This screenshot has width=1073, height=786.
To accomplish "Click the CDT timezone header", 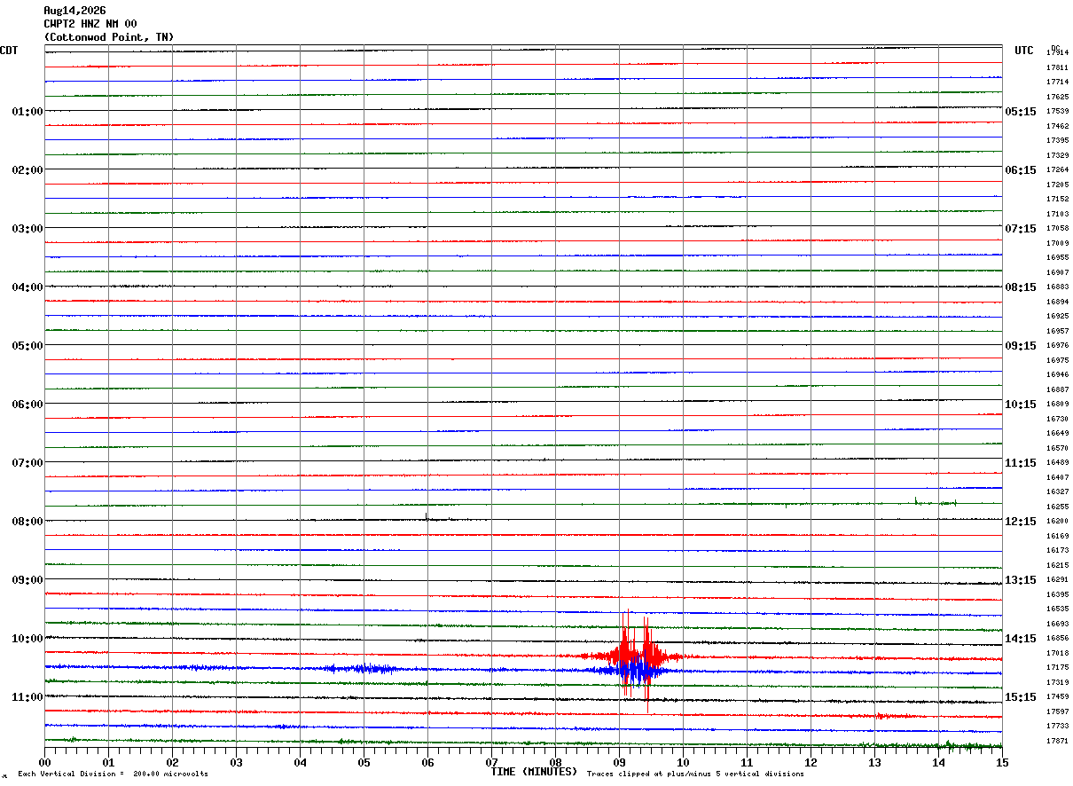I will pos(9,51).
